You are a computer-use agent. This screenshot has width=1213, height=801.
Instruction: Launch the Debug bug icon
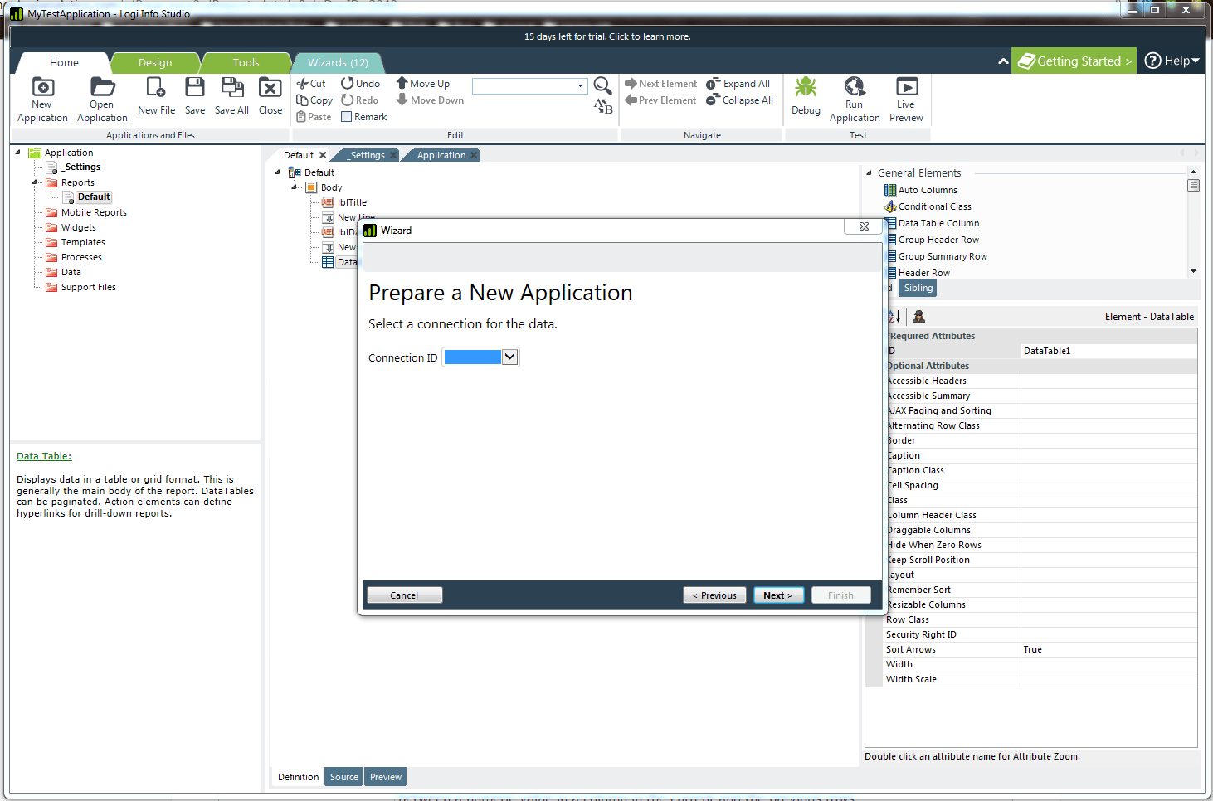pyautogui.click(x=805, y=88)
